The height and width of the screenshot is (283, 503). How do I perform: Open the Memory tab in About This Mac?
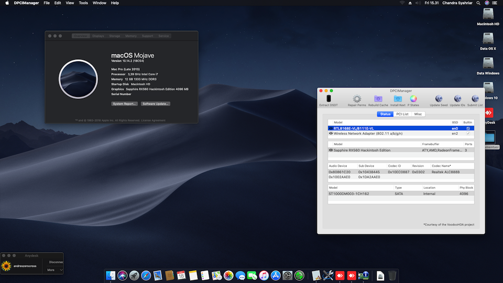point(131,36)
